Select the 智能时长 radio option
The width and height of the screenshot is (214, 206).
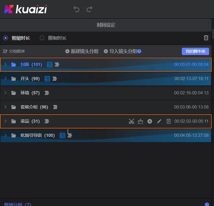[x=5, y=38]
